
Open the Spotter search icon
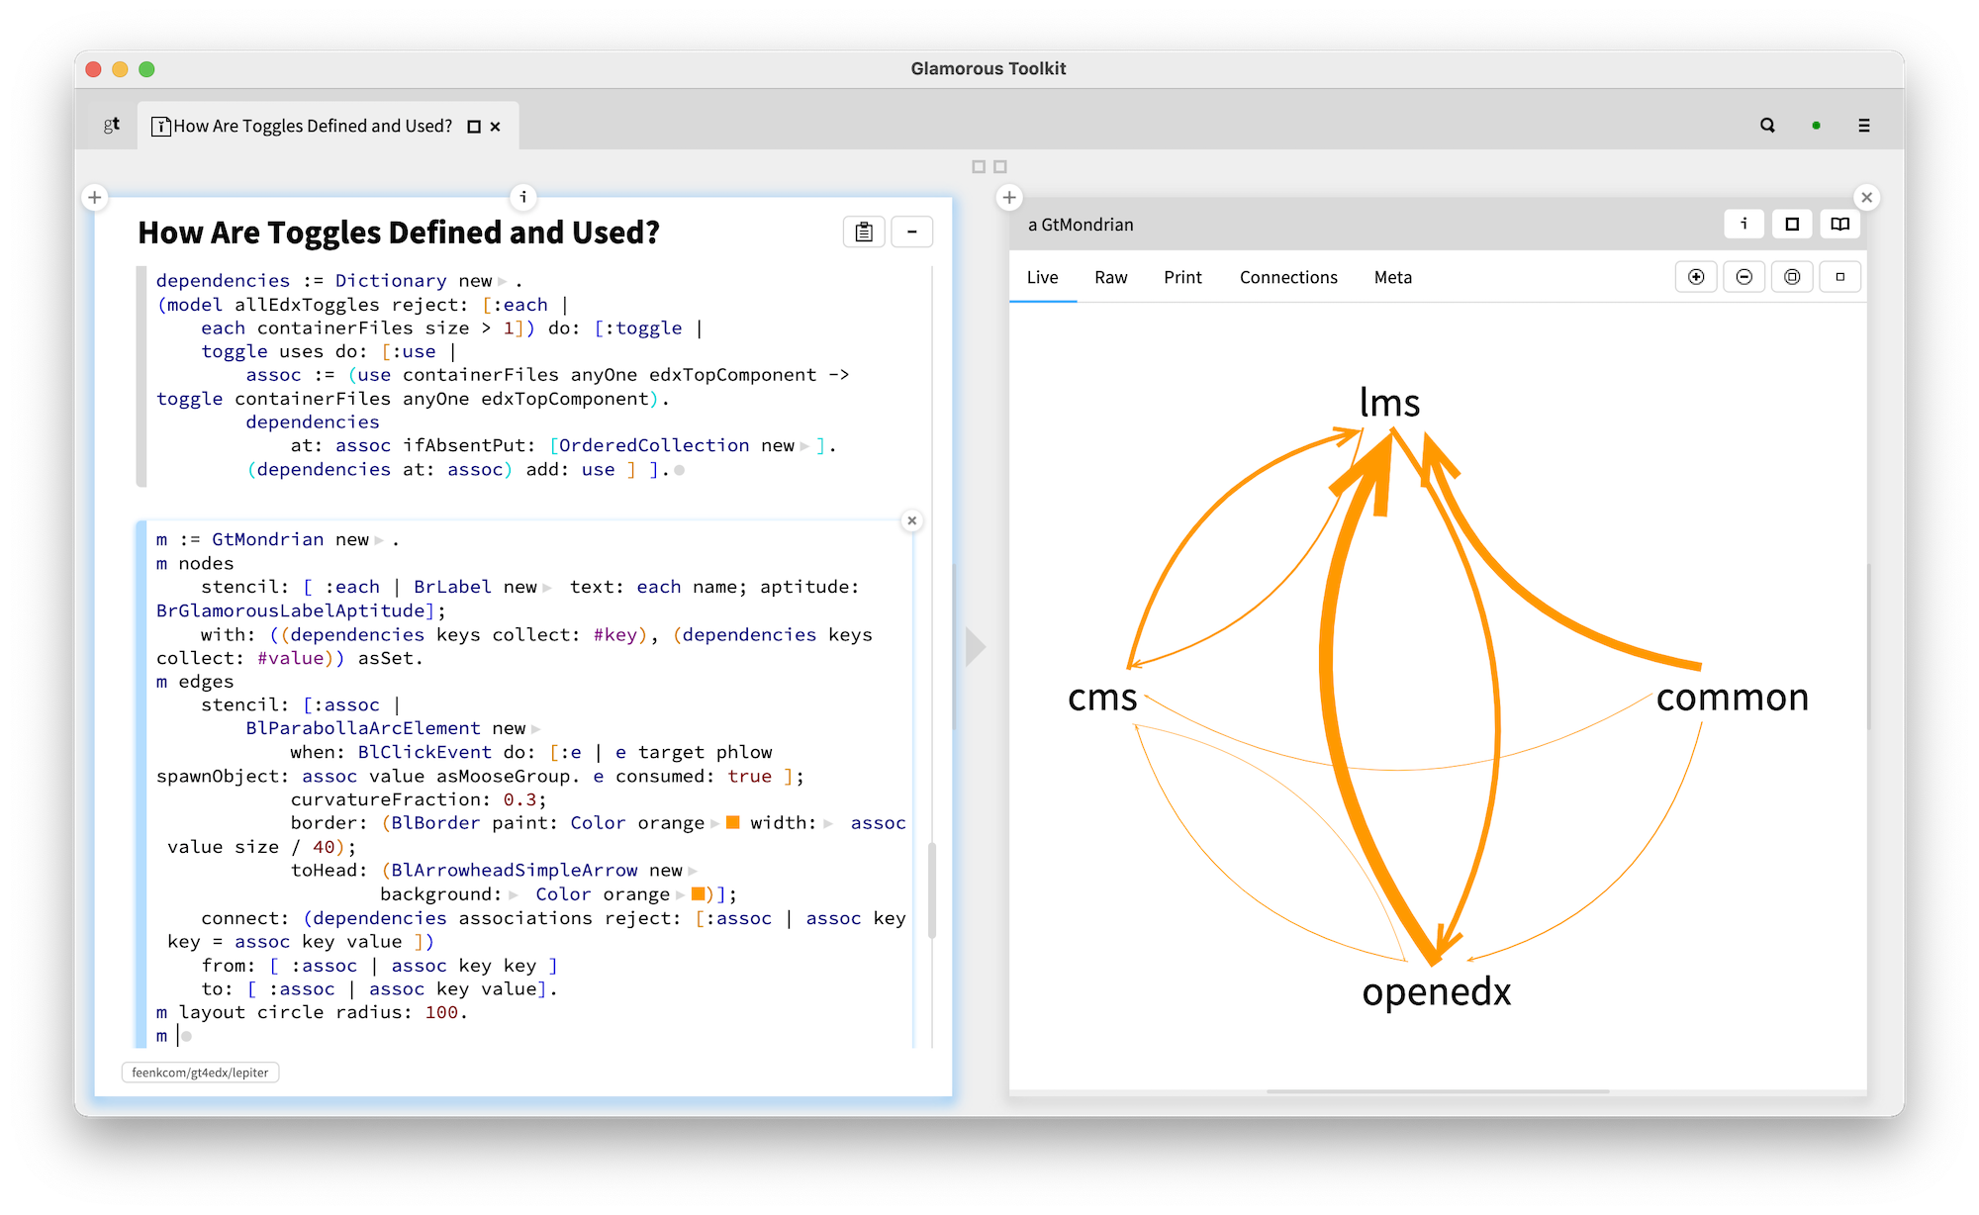coord(1767,126)
